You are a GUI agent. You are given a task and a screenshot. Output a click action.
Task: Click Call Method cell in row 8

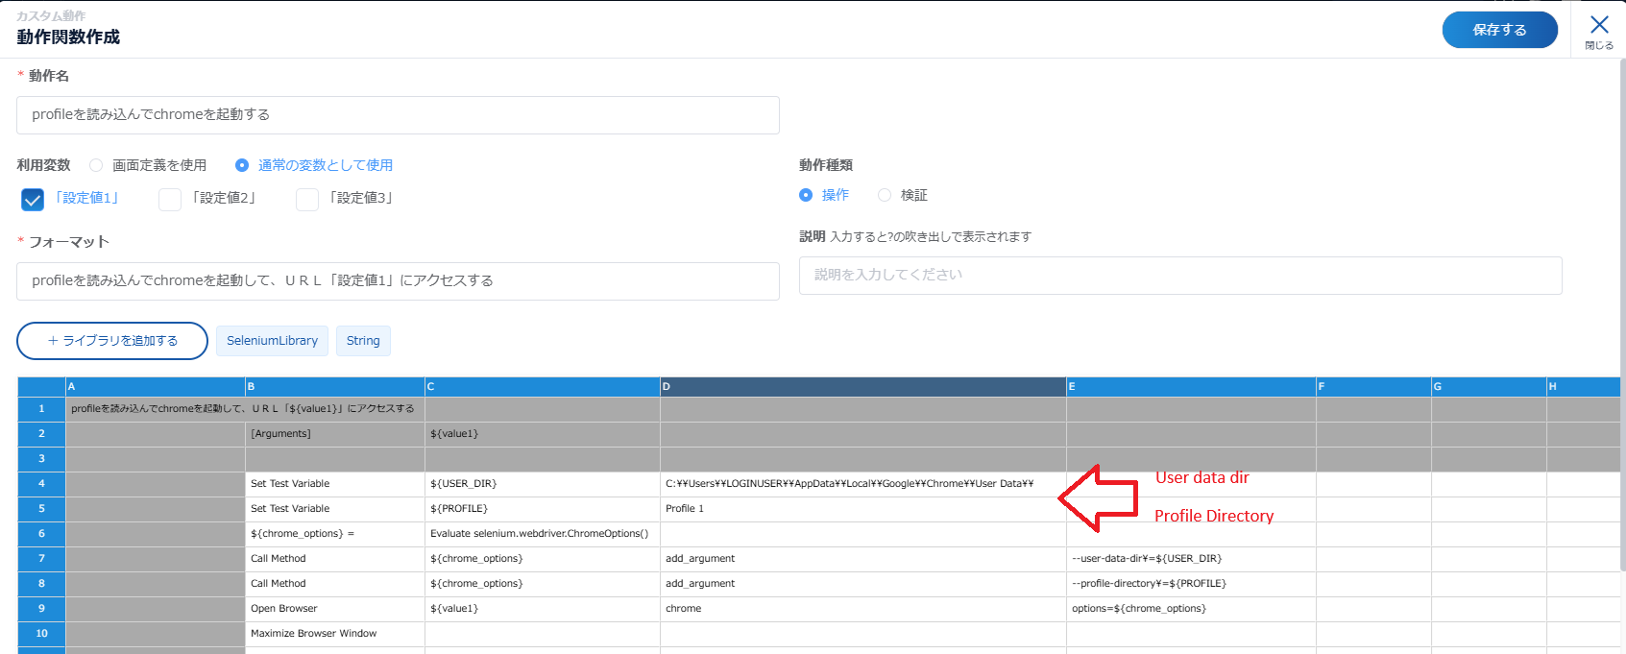(334, 584)
